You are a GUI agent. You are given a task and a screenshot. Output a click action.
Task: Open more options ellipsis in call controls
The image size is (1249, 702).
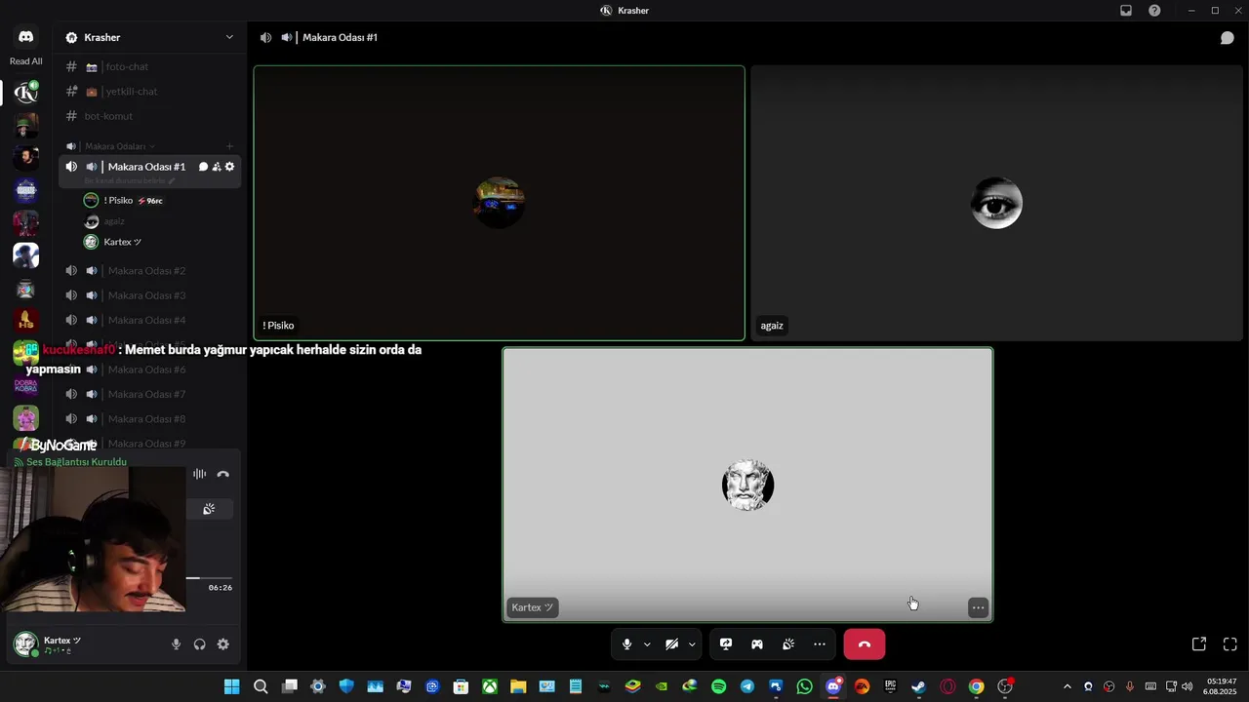820,644
